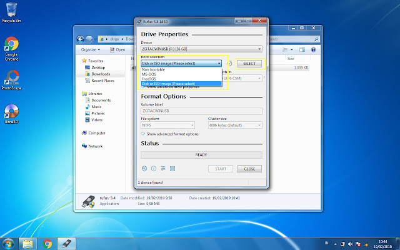Click the SELECT button in Rufus
Screen dimensions: 400x250
249,64
